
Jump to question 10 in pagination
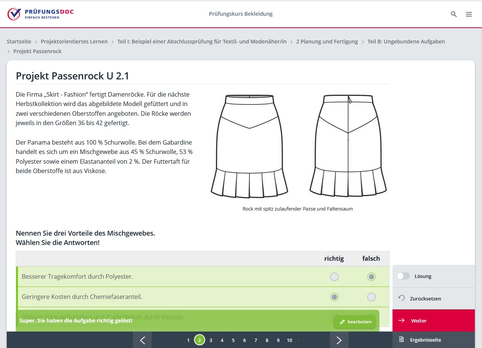289,340
